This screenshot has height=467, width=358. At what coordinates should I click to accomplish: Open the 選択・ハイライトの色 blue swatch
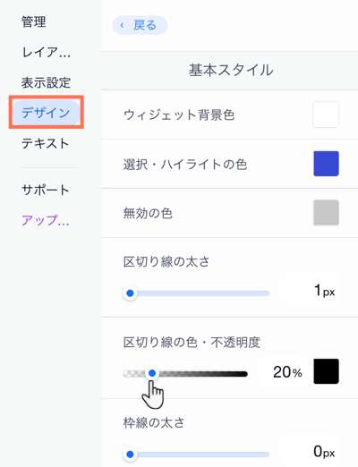326,164
